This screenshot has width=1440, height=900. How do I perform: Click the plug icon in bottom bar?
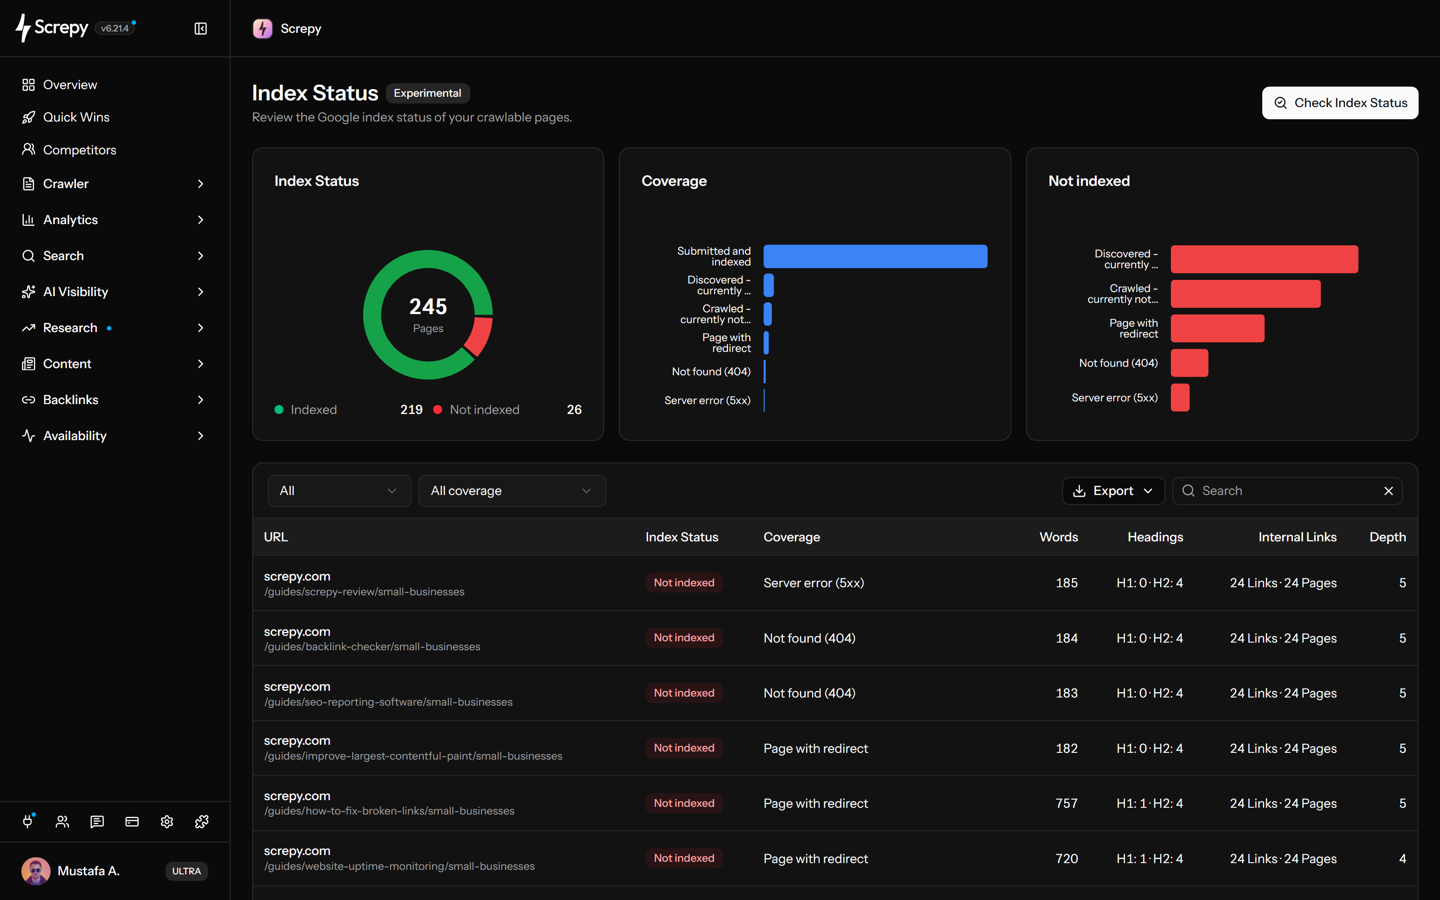(27, 821)
